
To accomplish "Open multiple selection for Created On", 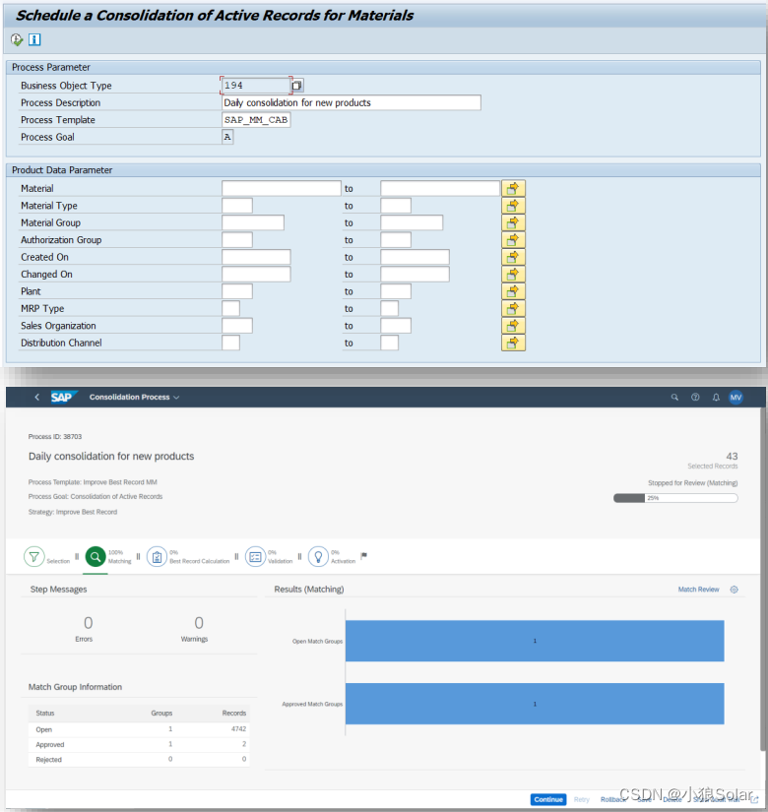I will click(513, 257).
